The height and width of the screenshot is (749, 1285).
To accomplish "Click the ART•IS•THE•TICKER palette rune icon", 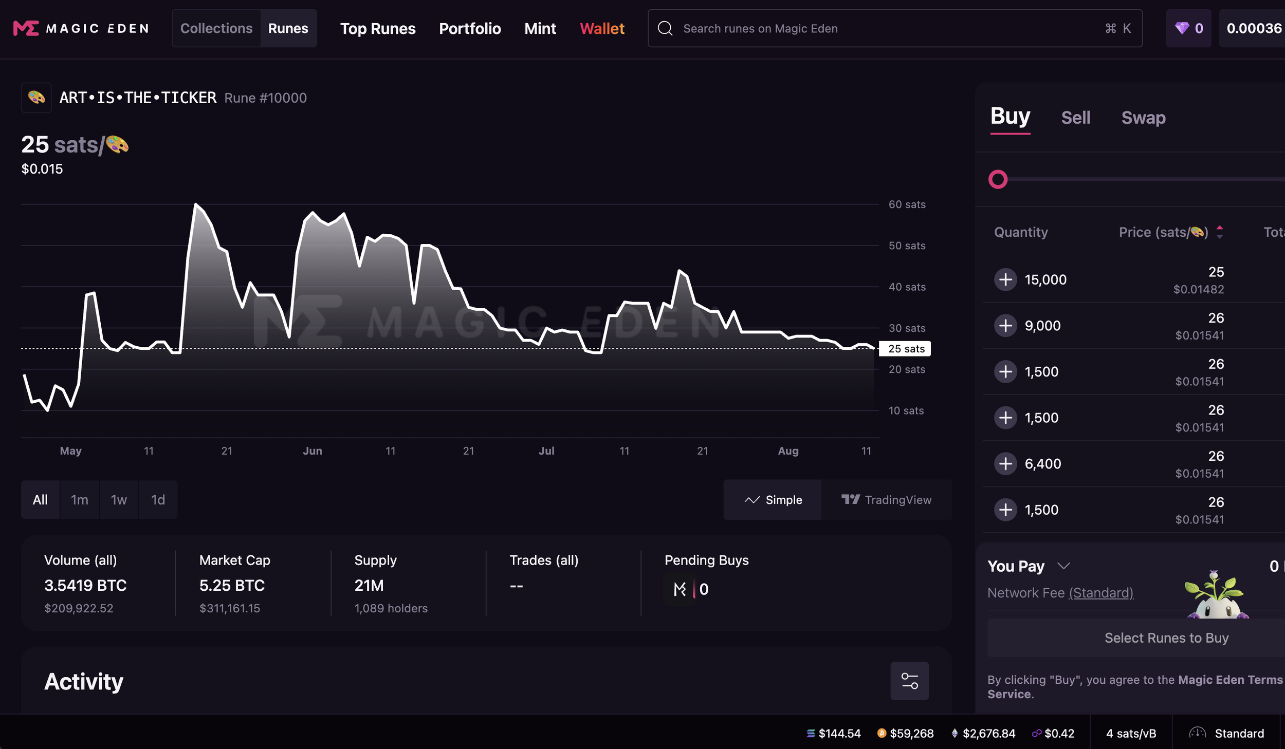I will point(36,98).
